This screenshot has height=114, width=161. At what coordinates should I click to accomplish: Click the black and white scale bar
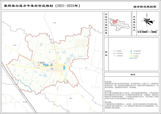click(147, 32)
